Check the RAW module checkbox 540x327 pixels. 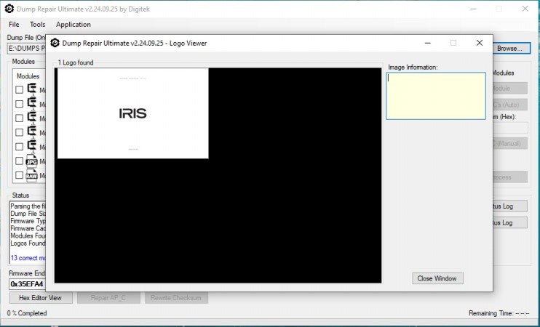tap(19, 175)
